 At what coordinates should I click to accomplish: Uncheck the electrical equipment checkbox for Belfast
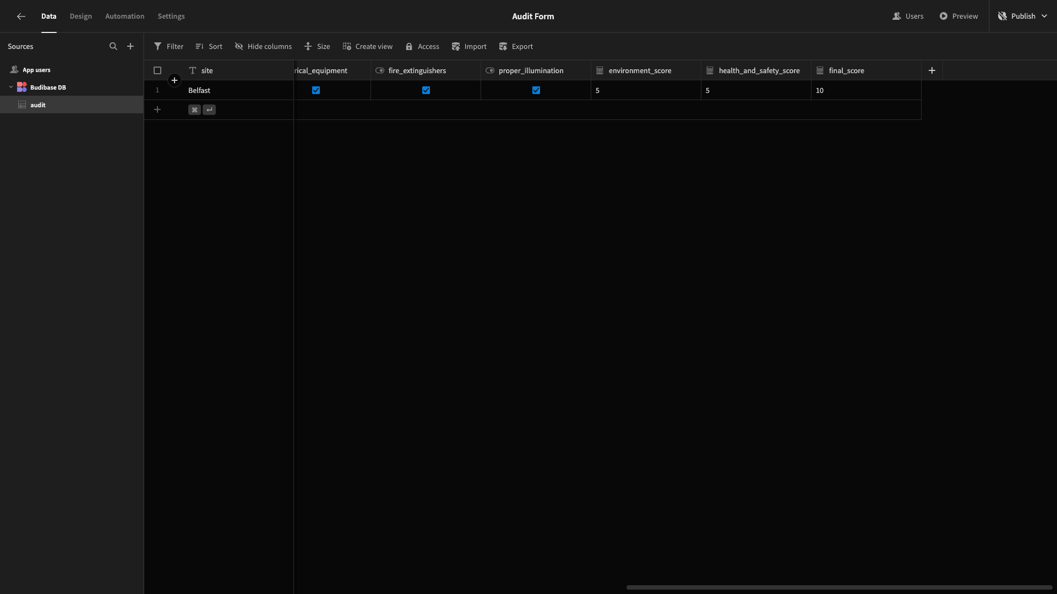coord(316,90)
